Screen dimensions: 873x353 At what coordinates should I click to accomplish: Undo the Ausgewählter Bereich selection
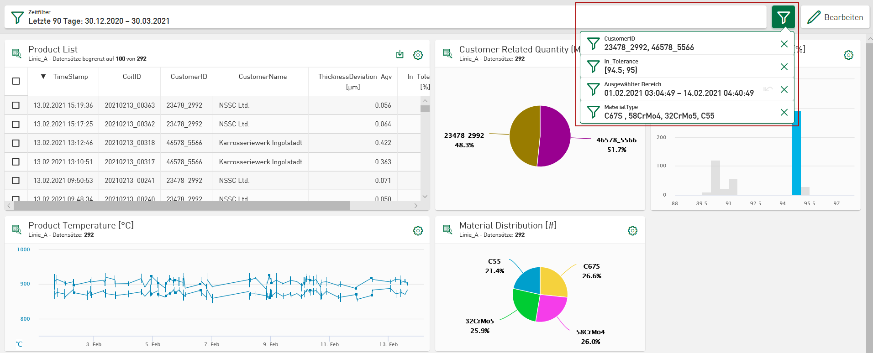(768, 89)
